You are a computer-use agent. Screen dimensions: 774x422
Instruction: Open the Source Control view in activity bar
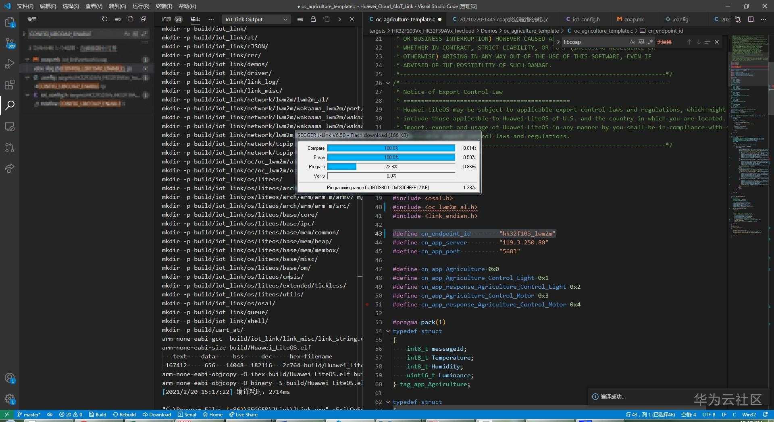pyautogui.click(x=10, y=43)
